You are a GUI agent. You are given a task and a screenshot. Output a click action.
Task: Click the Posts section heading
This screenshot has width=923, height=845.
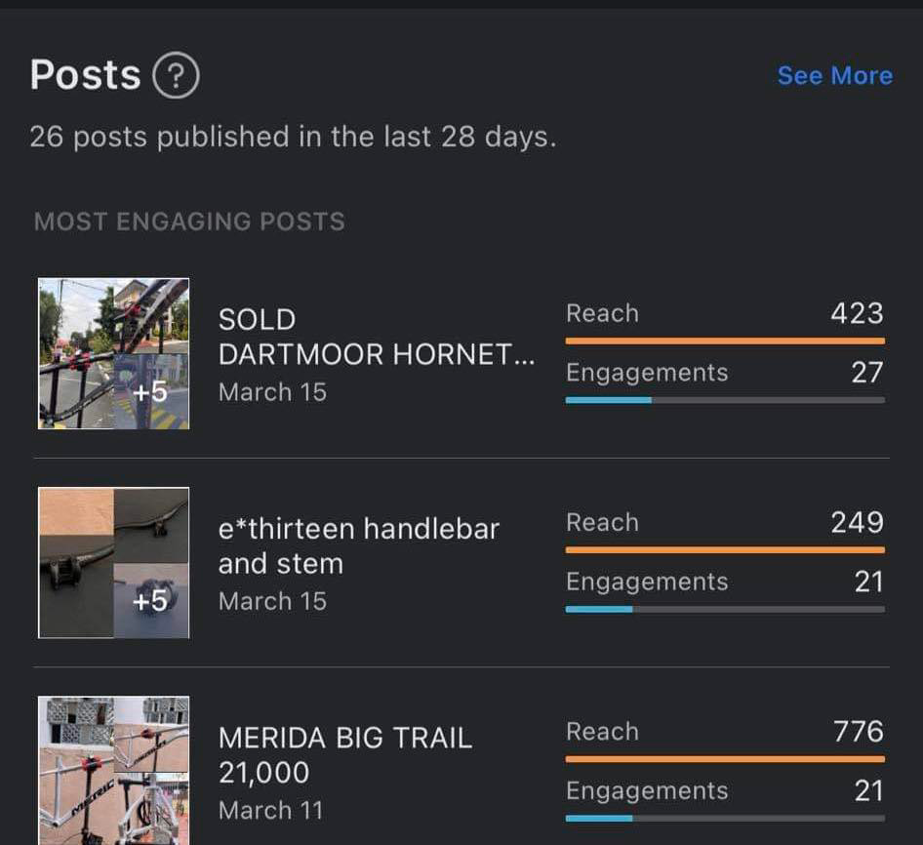pos(85,75)
